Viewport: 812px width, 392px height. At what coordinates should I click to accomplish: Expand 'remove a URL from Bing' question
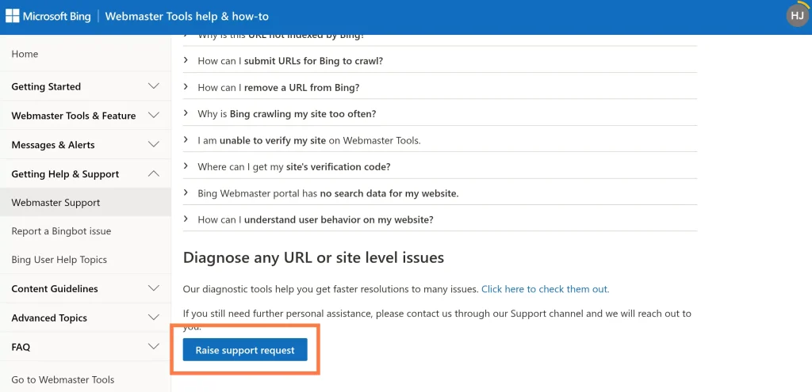278,87
